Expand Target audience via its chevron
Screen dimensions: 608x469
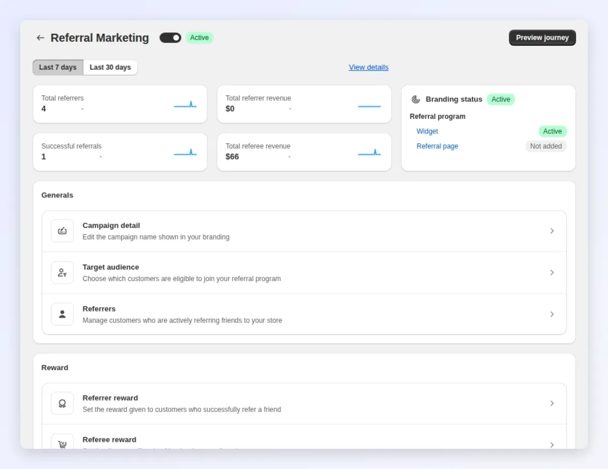click(x=552, y=273)
